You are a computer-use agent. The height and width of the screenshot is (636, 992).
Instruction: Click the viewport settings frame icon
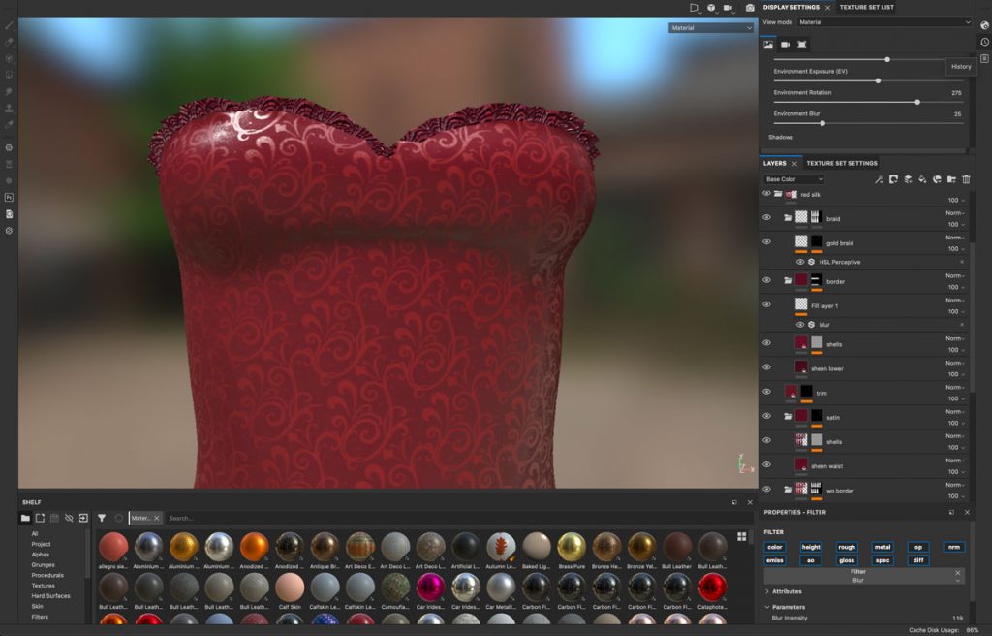tap(801, 45)
